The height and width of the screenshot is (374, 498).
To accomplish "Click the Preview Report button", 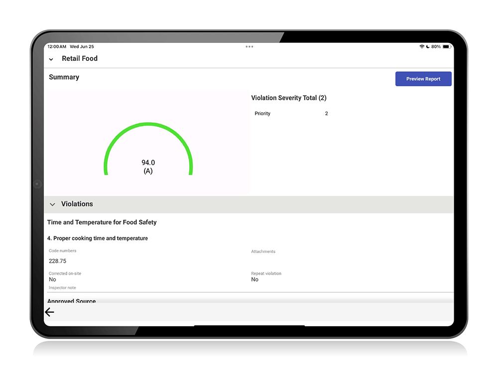I will click(423, 79).
